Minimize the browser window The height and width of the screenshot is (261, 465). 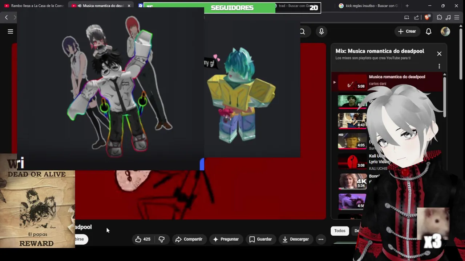tap(430, 6)
